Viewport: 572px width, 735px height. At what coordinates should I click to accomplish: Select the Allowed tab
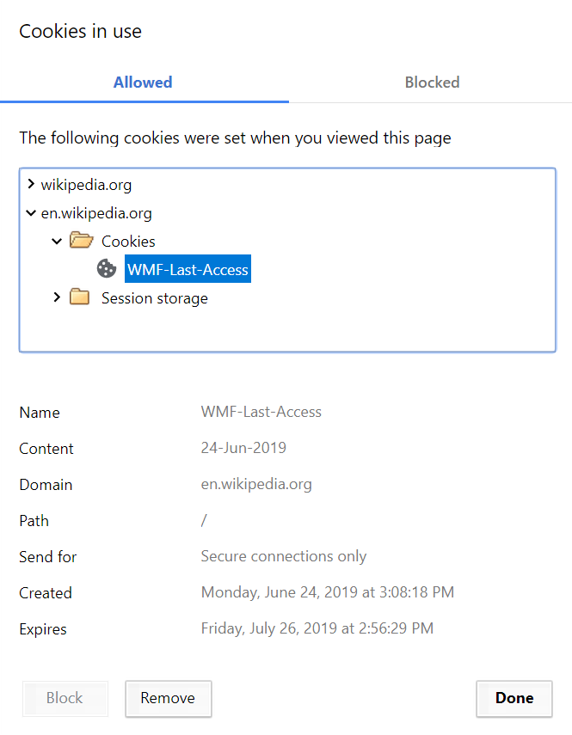pos(143,83)
